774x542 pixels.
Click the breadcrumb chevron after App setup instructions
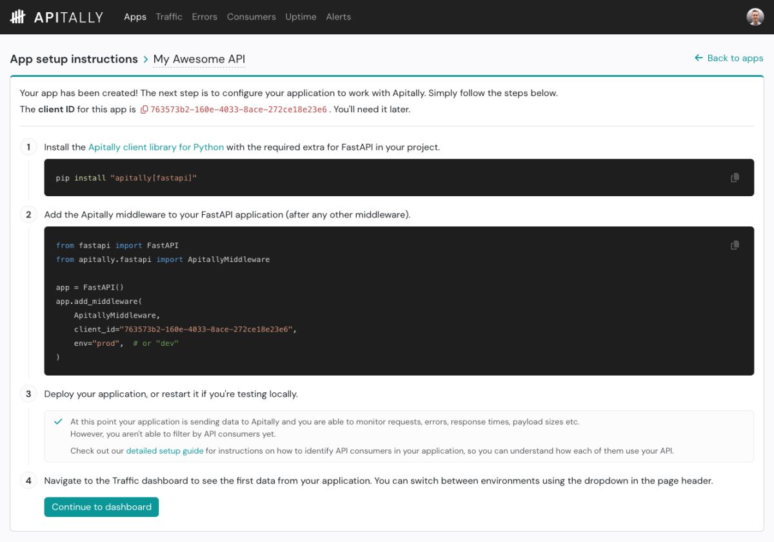click(x=146, y=59)
